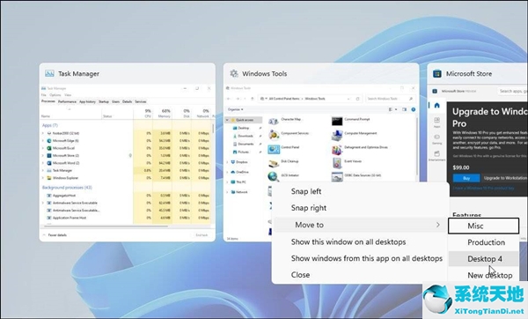Click the Apps icon in Microsoft Store sidebar
Viewport: 528px width, 319px height.
tap(436, 122)
